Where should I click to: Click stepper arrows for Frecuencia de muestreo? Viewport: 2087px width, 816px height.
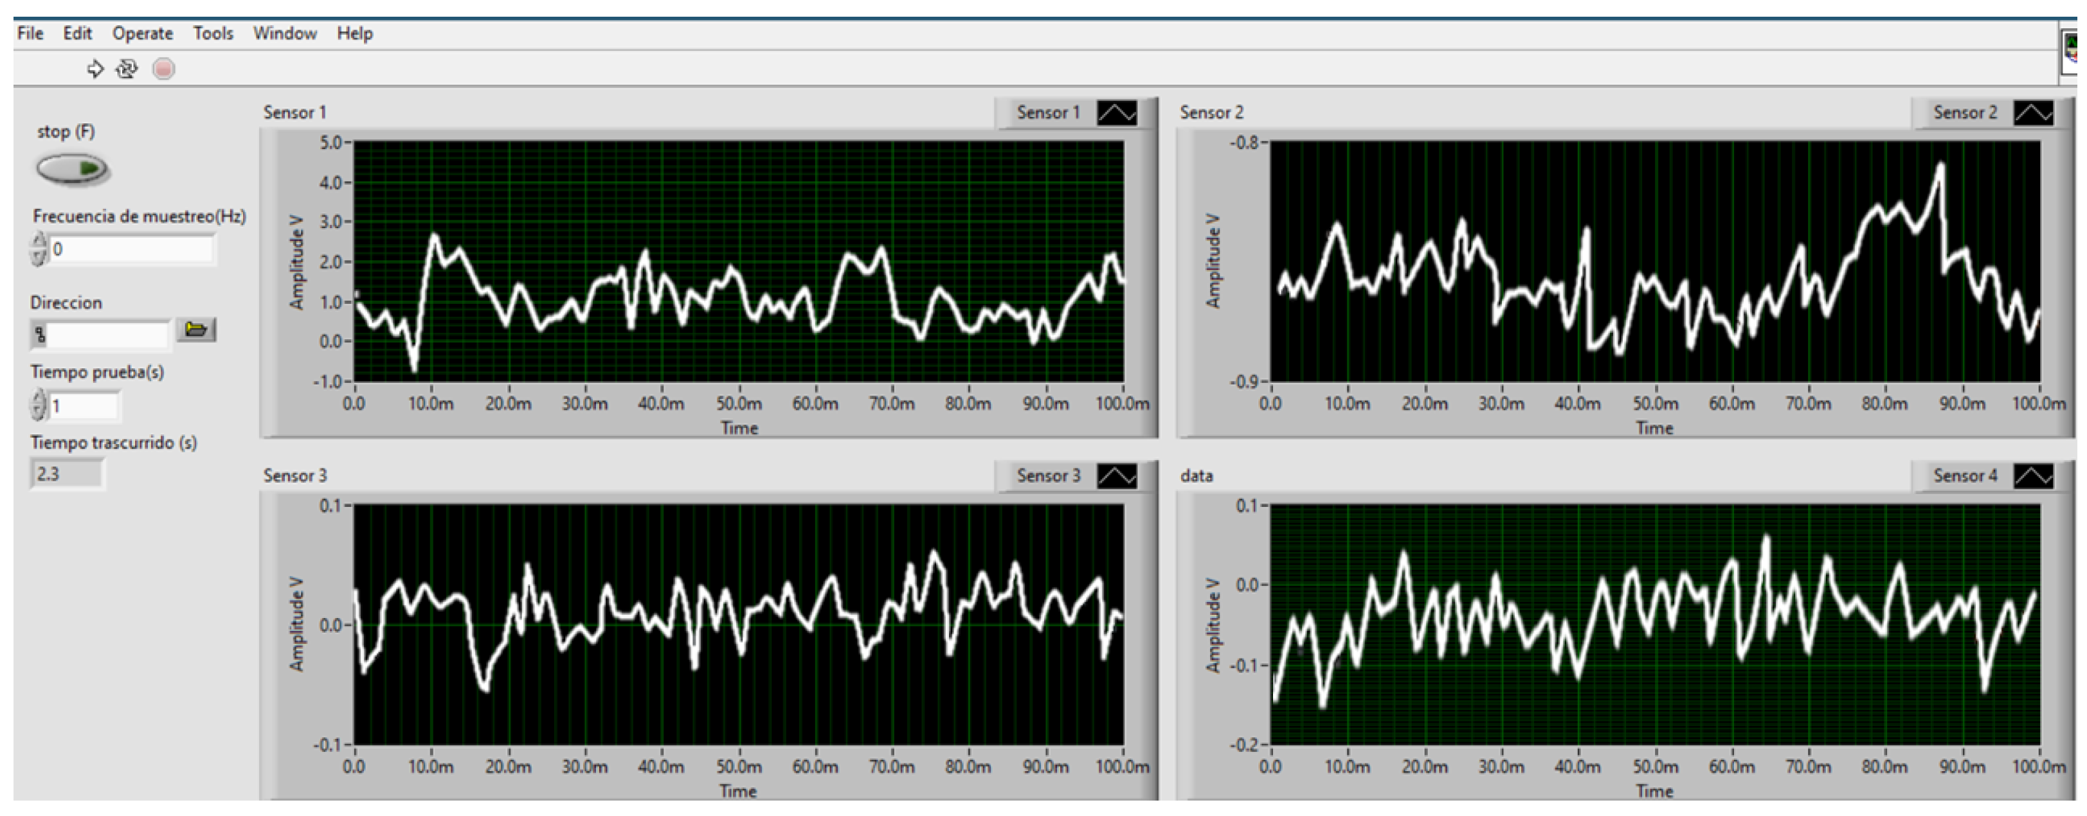[x=38, y=249]
